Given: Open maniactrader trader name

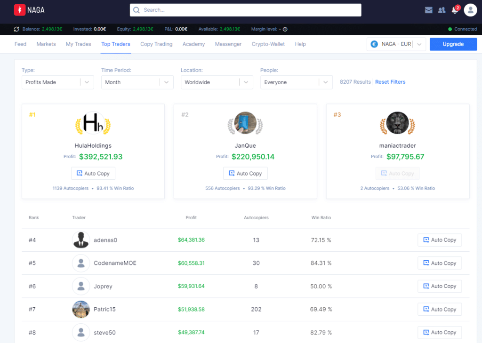Looking at the screenshot, I should coord(397,146).
